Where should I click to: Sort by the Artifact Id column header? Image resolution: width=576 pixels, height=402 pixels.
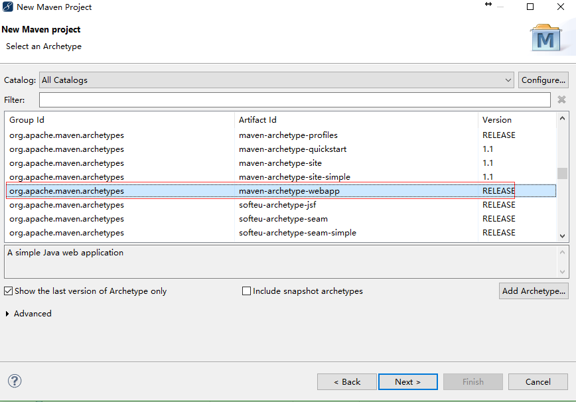(x=356, y=119)
